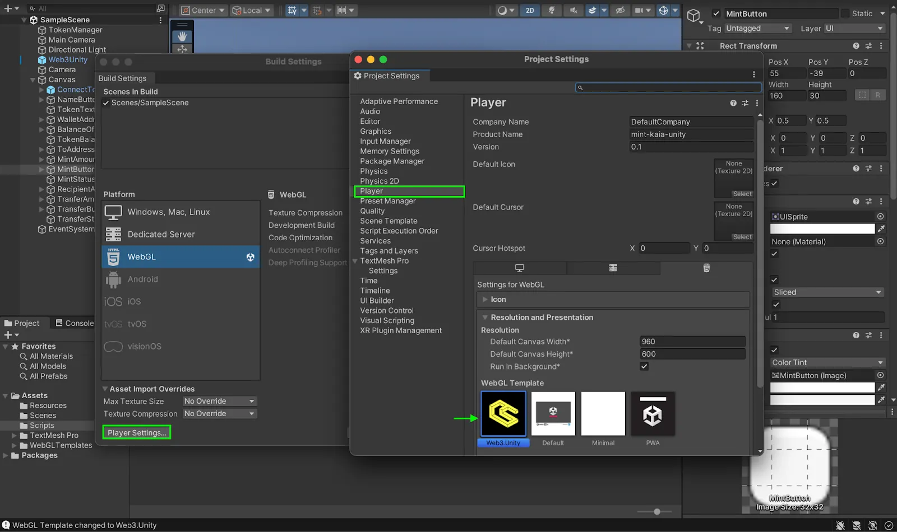The image size is (897, 532).
Task: Select Quality in Project Settings list
Action: [372, 211]
